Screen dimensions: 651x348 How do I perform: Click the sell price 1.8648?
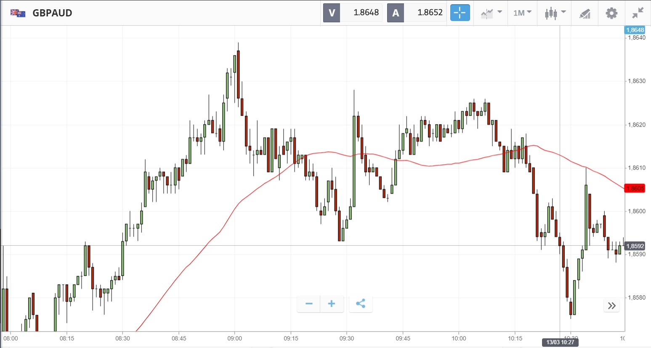point(366,13)
